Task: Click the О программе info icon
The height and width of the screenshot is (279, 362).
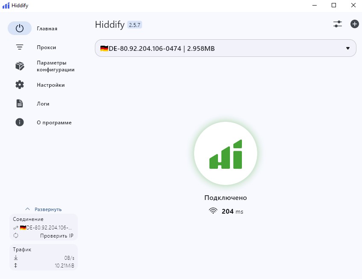Action: click(x=20, y=122)
